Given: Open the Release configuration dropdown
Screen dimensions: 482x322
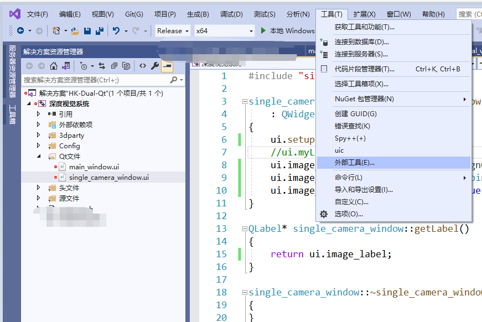Looking at the screenshot, I should 172,31.
